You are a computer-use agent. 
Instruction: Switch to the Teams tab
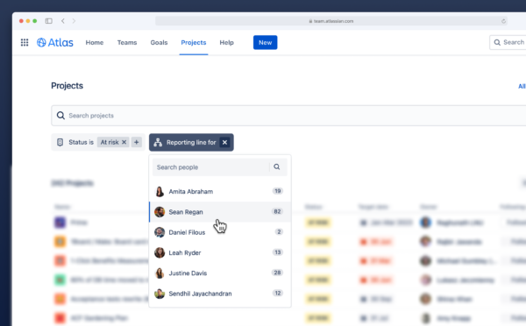pyautogui.click(x=127, y=43)
